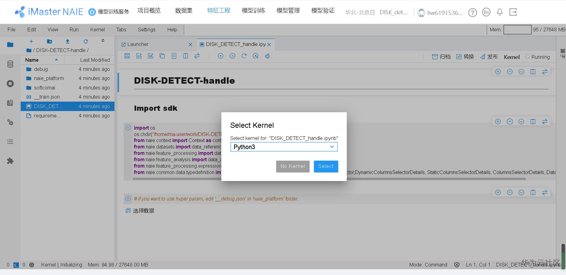This screenshot has height=275, width=566.
Task: Paste cells using the toolbar clipboard icon
Action: point(174,56)
